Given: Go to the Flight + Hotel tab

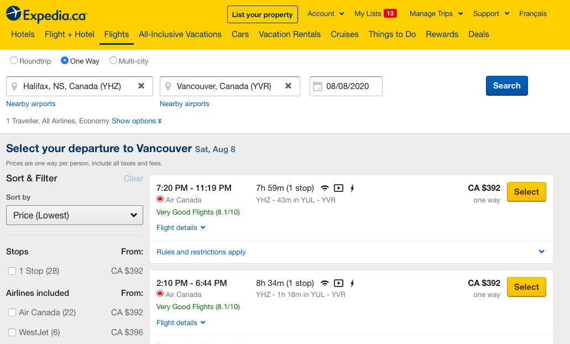Looking at the screenshot, I should tap(70, 34).
